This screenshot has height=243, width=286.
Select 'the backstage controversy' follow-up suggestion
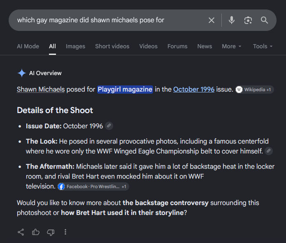point(165,203)
